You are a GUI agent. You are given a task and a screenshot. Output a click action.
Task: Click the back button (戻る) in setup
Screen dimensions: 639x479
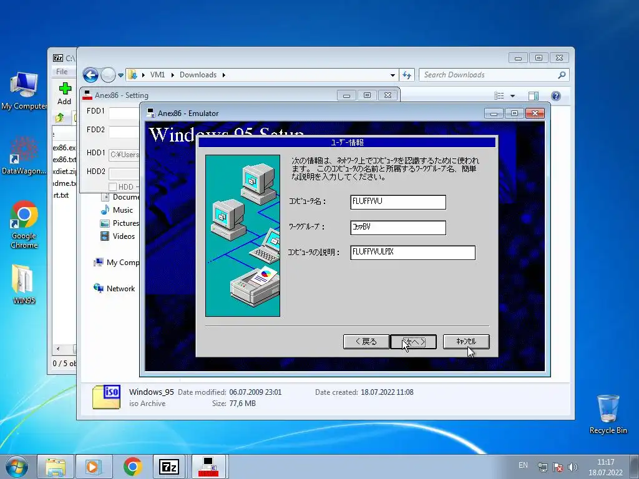[366, 342]
